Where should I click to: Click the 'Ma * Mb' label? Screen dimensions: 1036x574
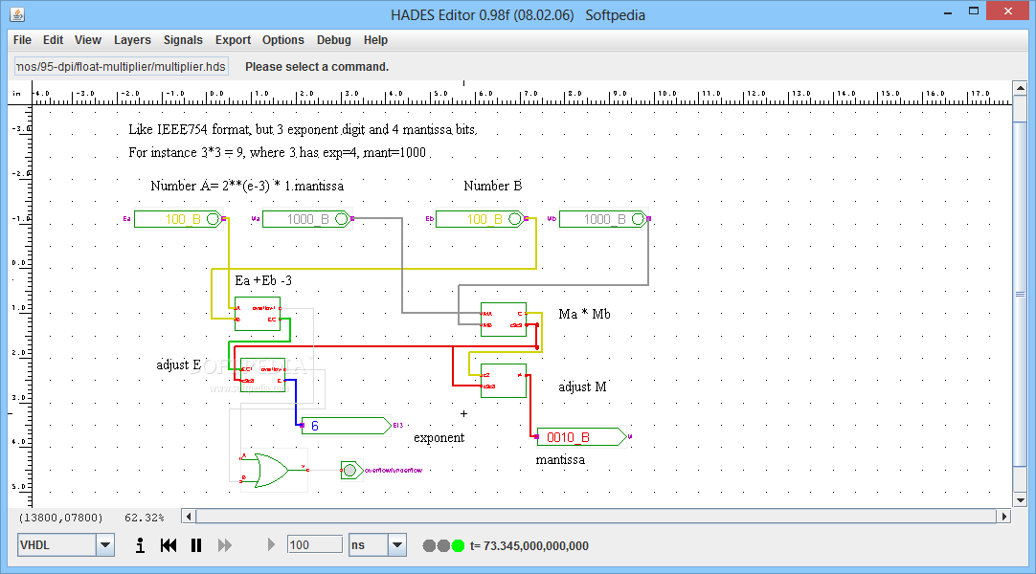click(585, 314)
